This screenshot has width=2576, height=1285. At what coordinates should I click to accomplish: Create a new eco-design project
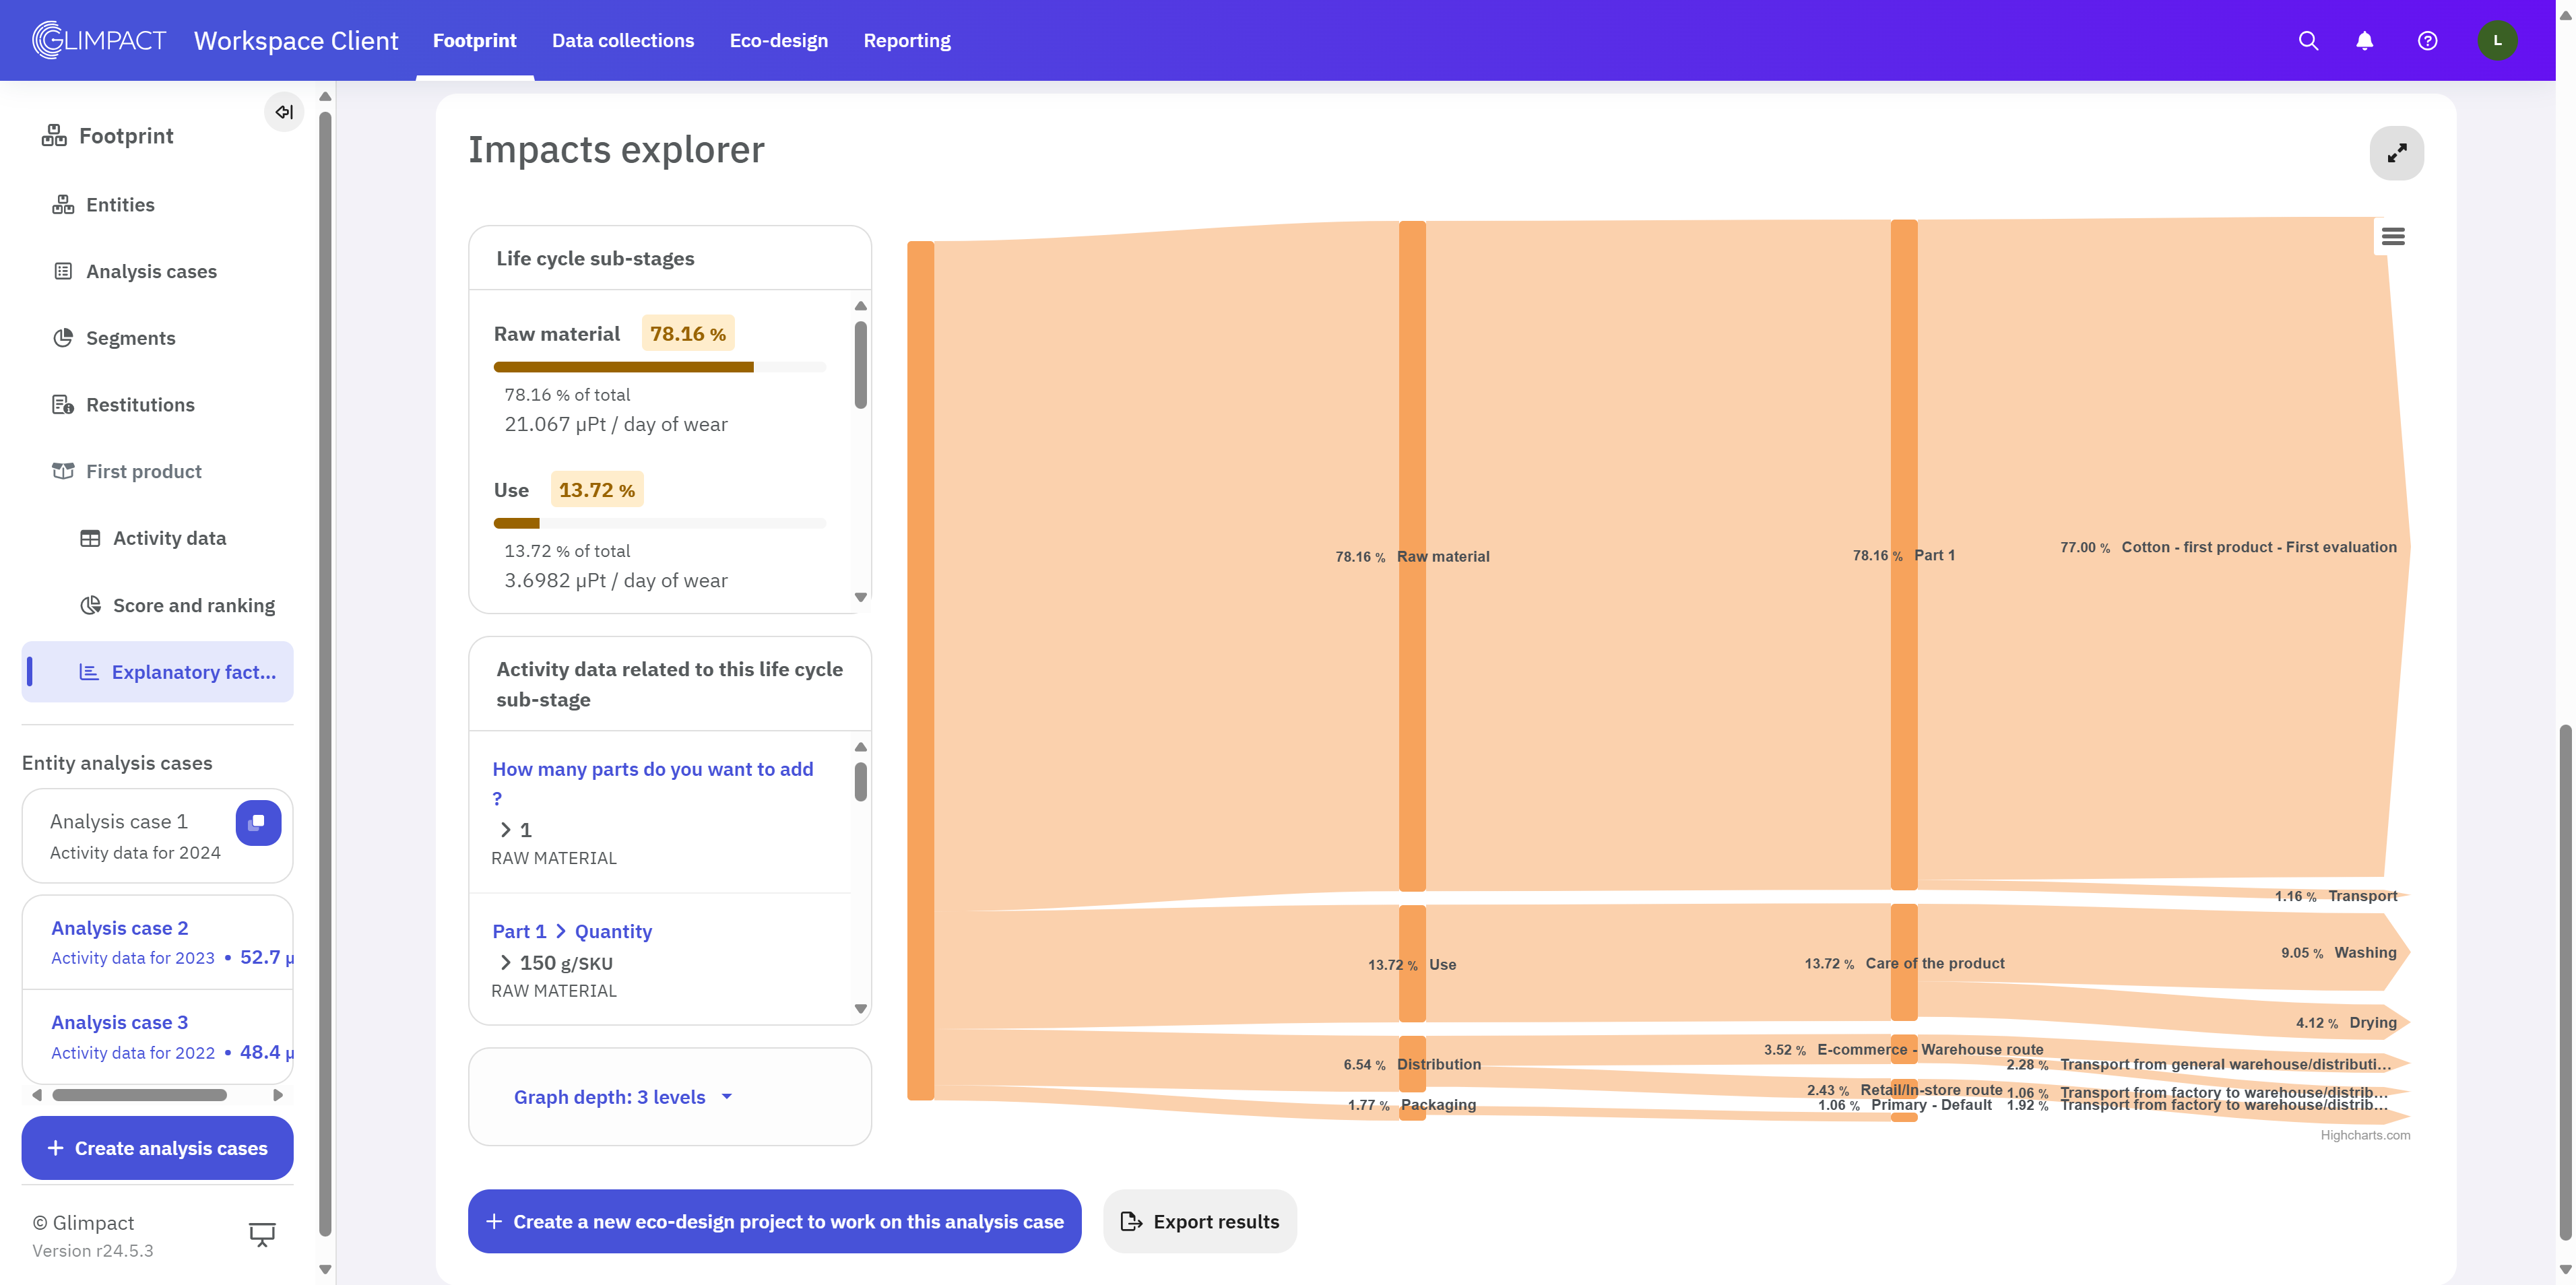click(774, 1221)
